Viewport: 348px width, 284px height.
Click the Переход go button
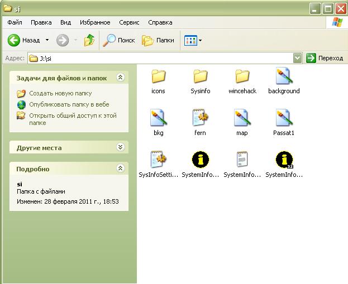(x=325, y=58)
